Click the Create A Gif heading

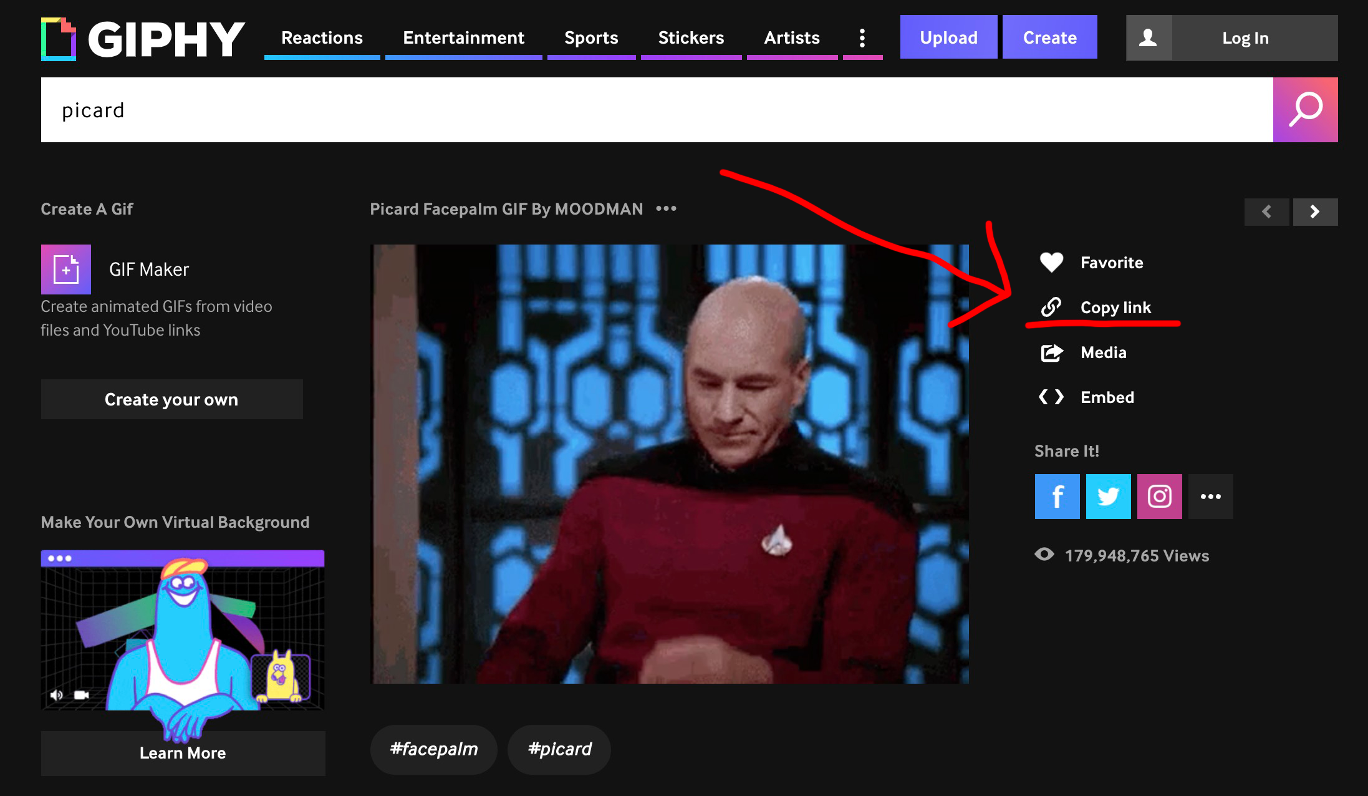click(87, 209)
